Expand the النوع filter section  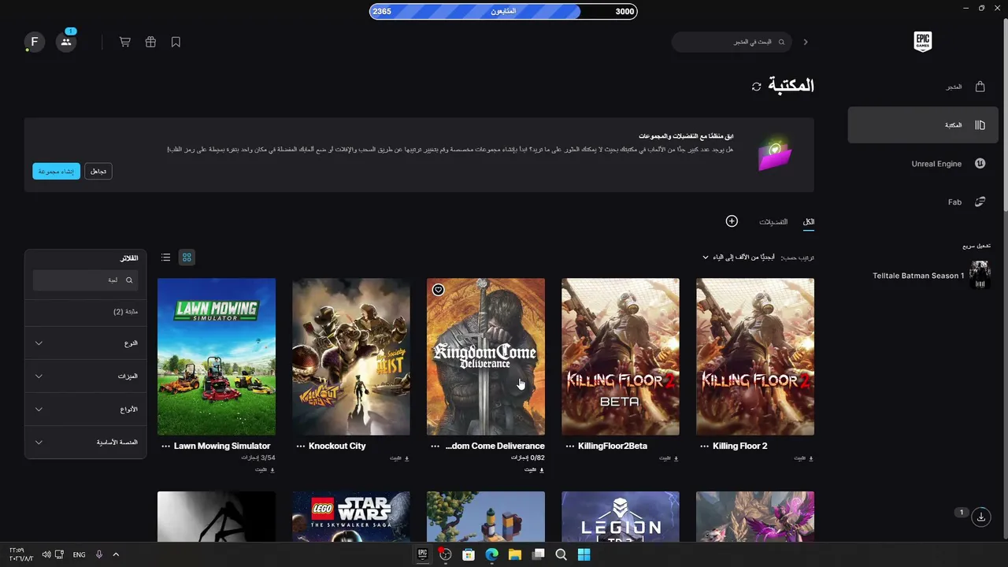click(x=86, y=343)
